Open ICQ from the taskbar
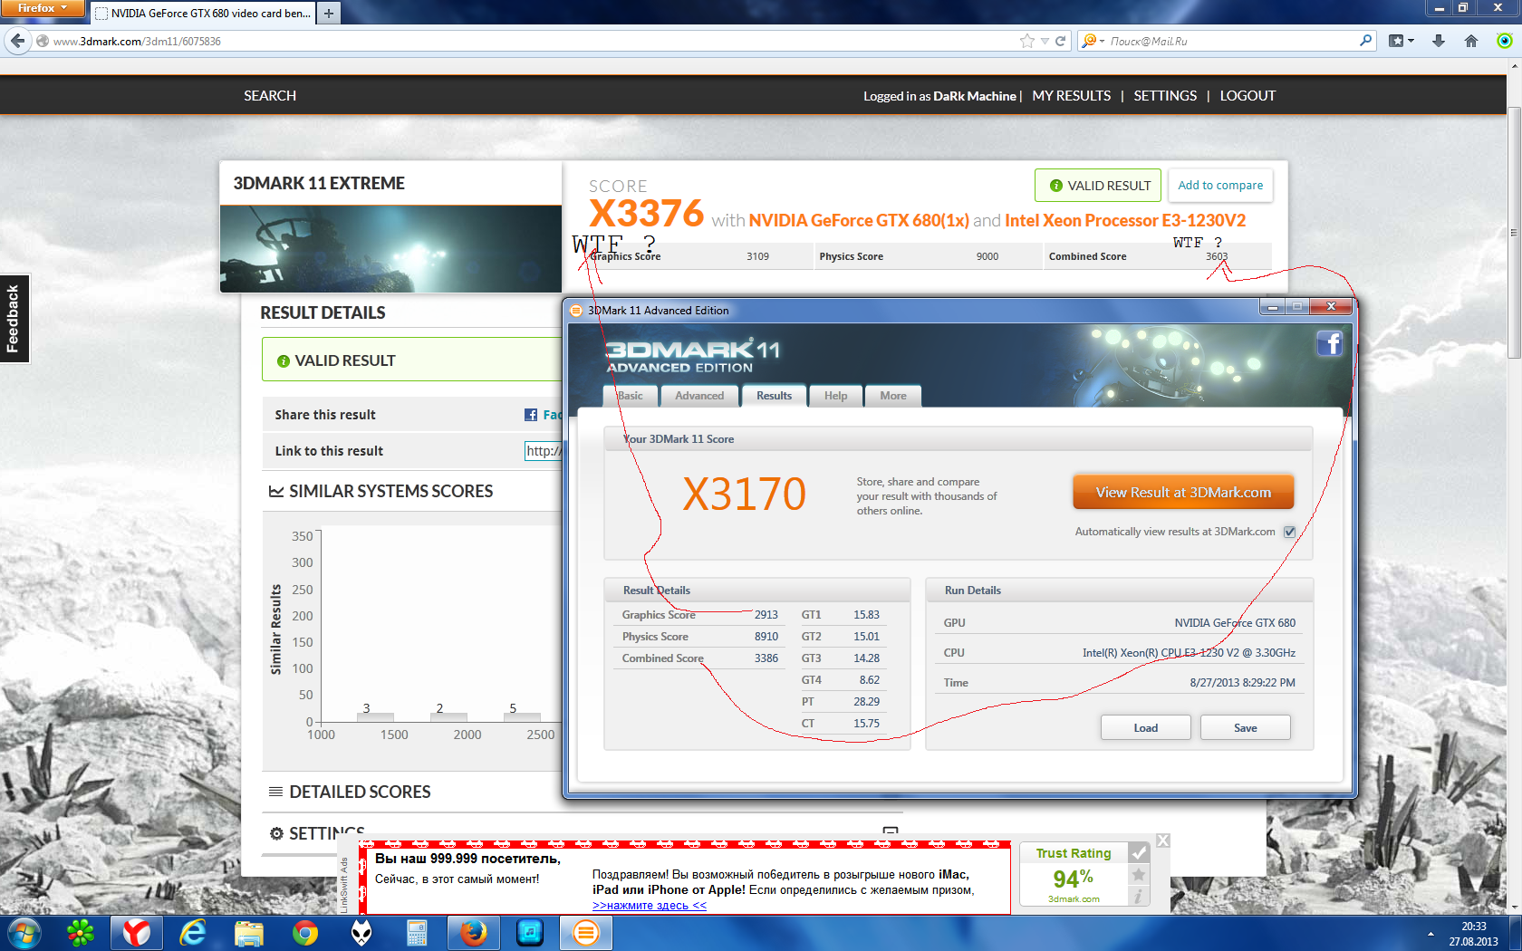The height and width of the screenshot is (951, 1522). pos(81,933)
